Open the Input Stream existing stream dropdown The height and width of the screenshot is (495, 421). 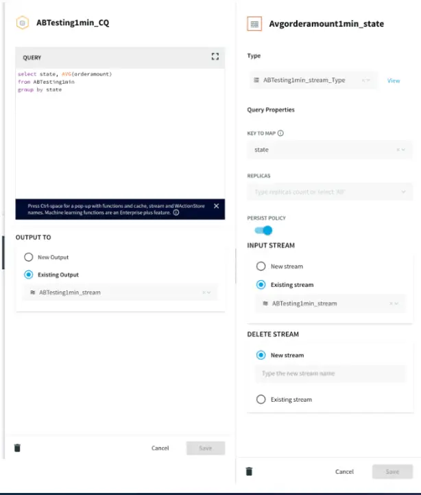(330, 303)
